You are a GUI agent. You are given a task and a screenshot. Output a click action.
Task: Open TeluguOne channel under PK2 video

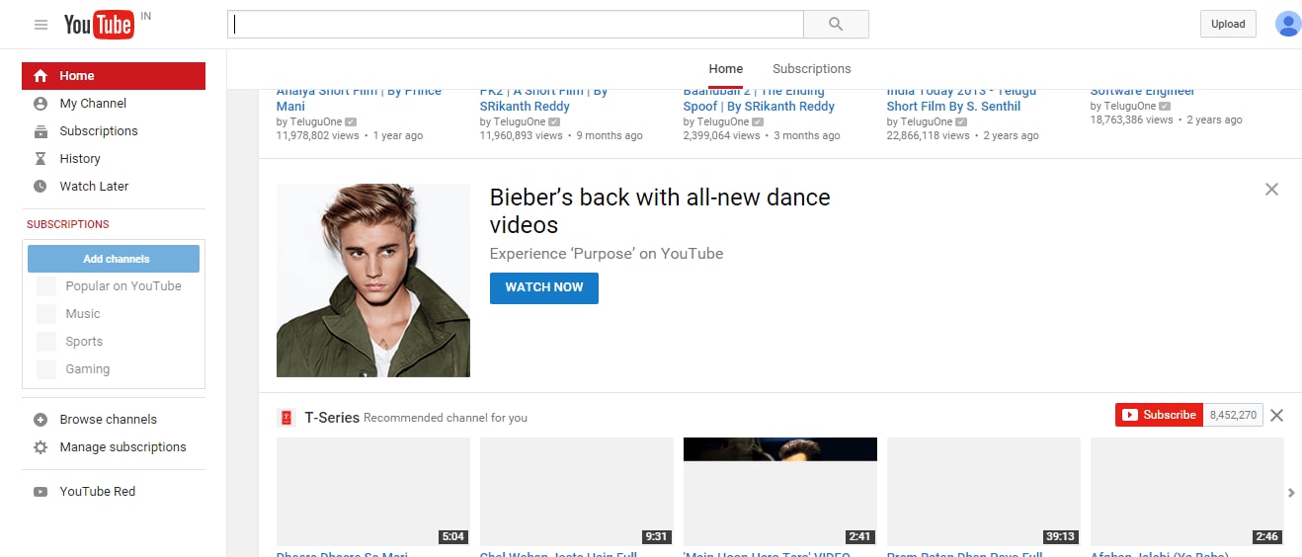pyautogui.click(x=521, y=121)
